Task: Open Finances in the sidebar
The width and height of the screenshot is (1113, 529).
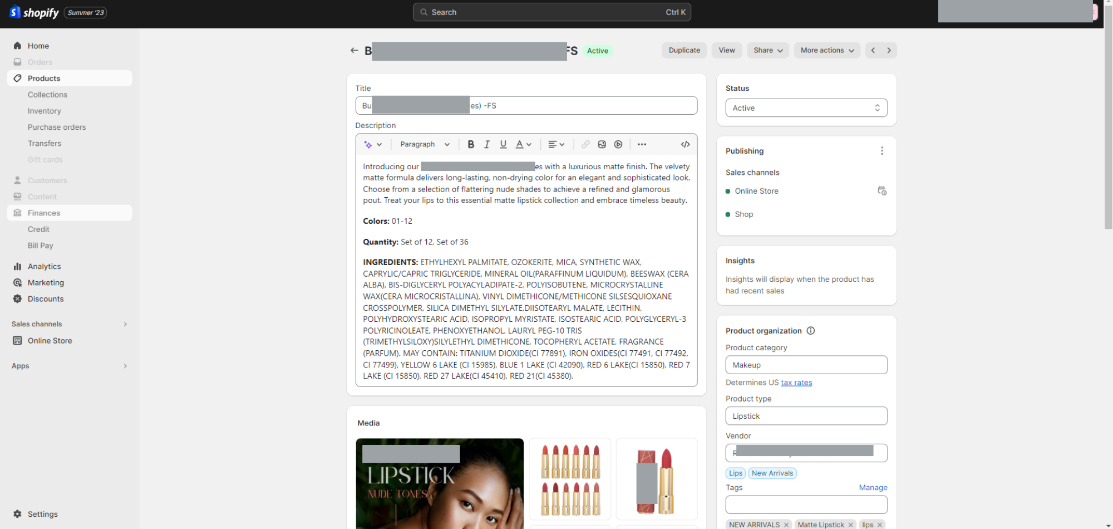Action: pos(70,213)
